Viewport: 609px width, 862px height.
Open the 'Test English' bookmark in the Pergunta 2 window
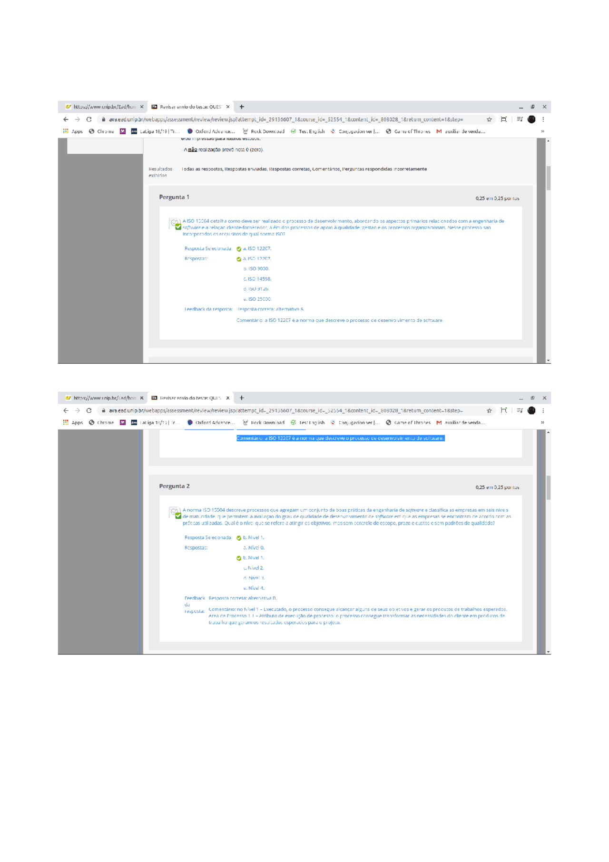[x=308, y=423]
